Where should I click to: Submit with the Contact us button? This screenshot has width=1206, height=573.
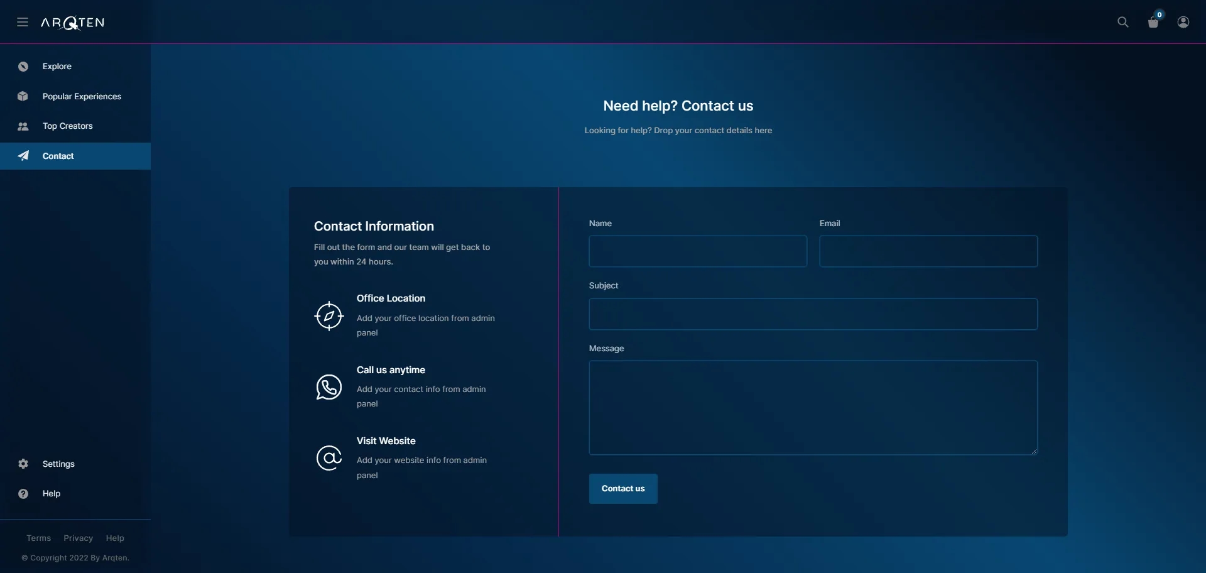pos(623,489)
